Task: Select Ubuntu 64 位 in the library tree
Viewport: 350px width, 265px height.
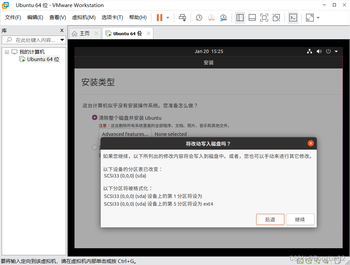Action: (x=43, y=59)
